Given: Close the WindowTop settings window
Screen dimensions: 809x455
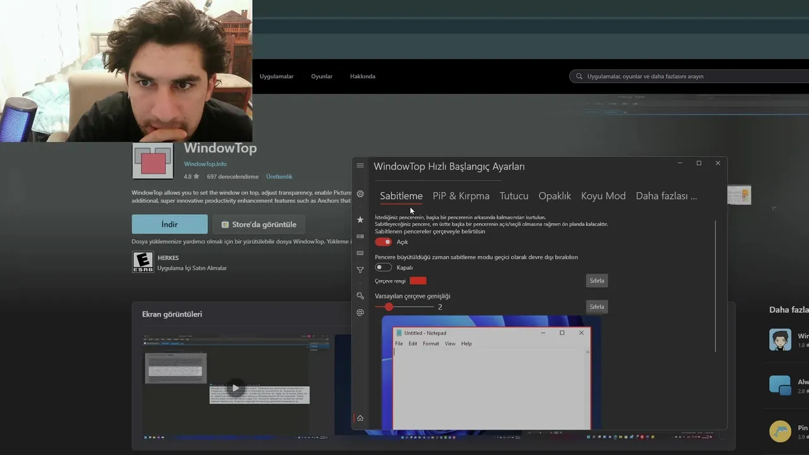Looking at the screenshot, I should [718, 163].
